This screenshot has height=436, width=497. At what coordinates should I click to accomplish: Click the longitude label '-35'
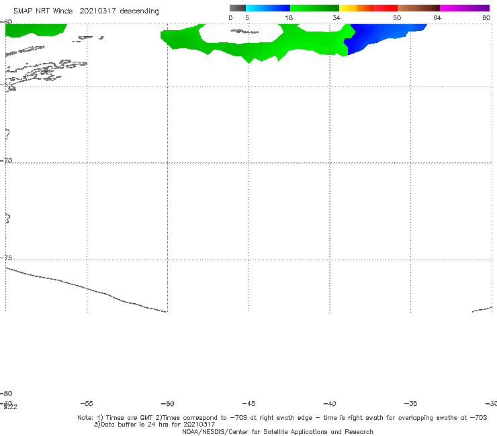pos(411,403)
